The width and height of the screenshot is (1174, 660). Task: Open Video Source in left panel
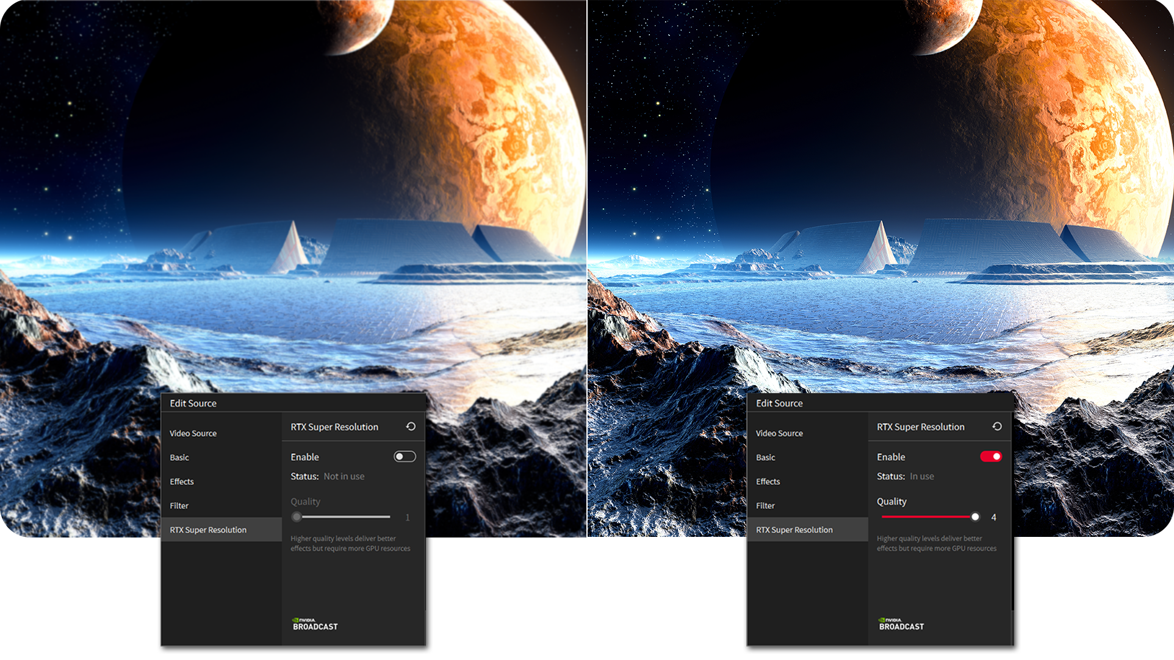pyautogui.click(x=193, y=433)
